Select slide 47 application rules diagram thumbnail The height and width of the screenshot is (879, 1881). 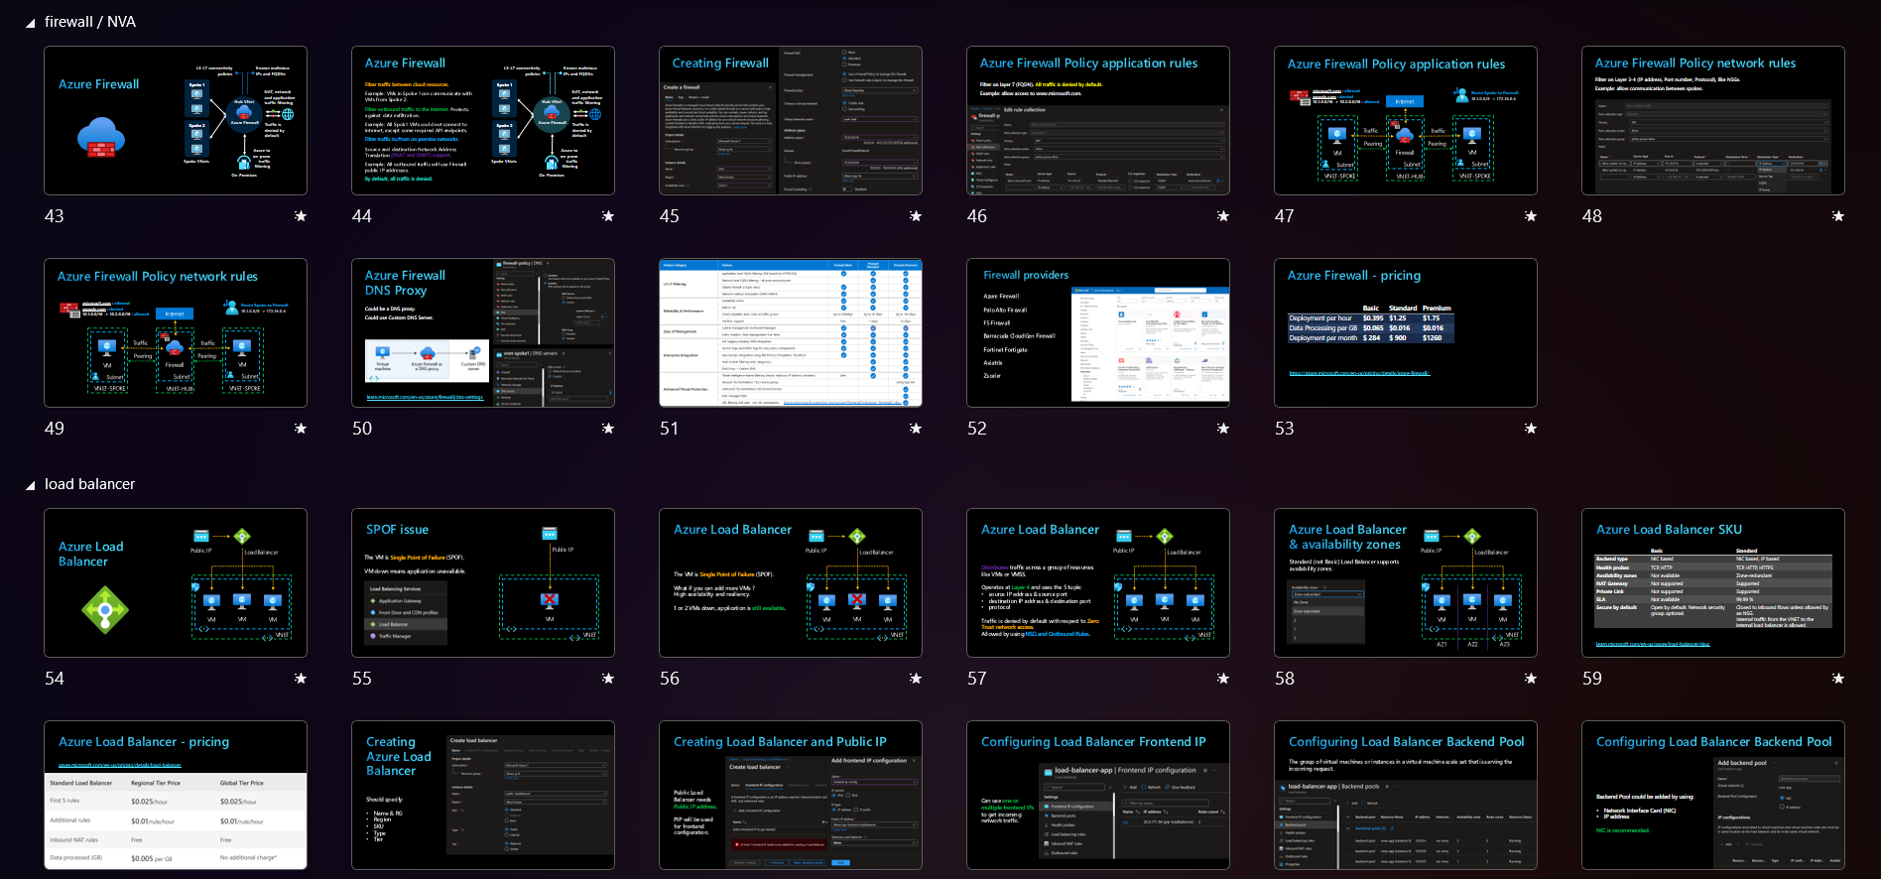[x=1406, y=120]
